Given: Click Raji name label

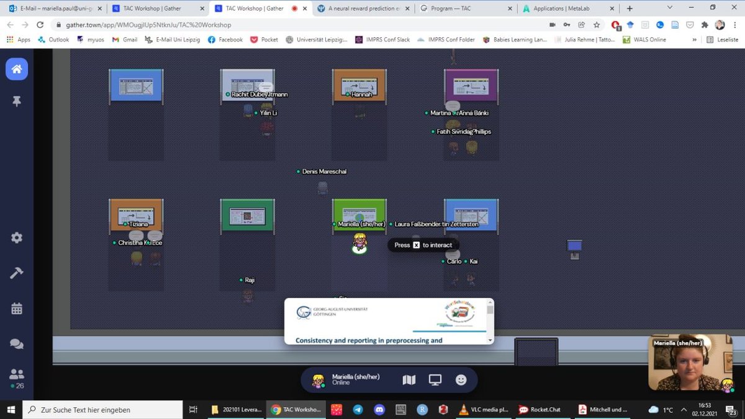Looking at the screenshot, I should (250, 280).
